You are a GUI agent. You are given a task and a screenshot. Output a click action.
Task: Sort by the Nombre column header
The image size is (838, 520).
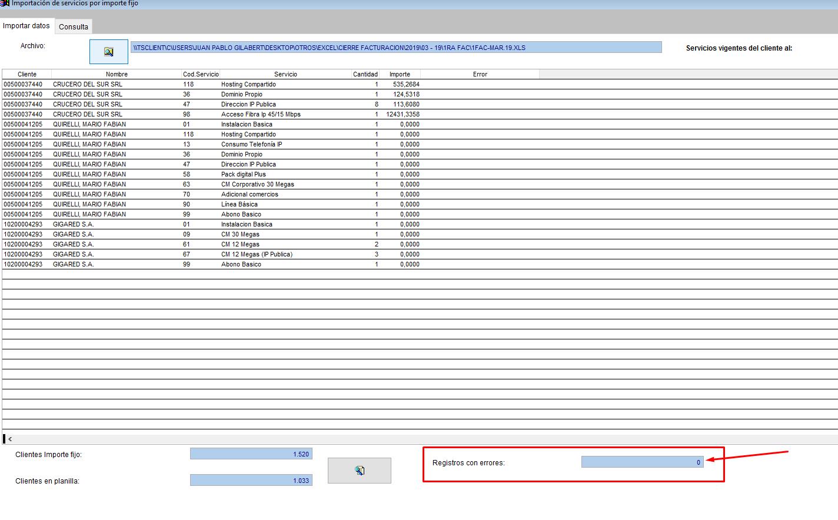(x=117, y=74)
